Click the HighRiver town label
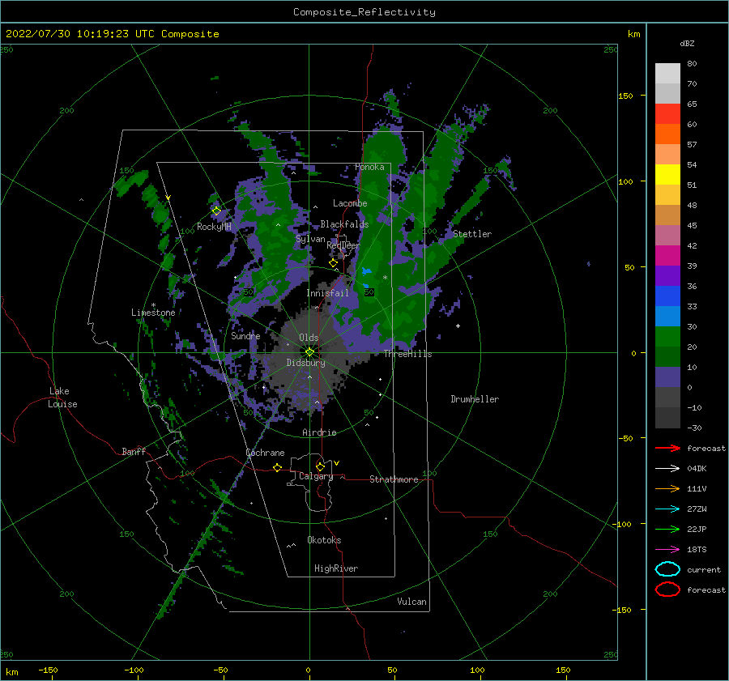 [336, 568]
